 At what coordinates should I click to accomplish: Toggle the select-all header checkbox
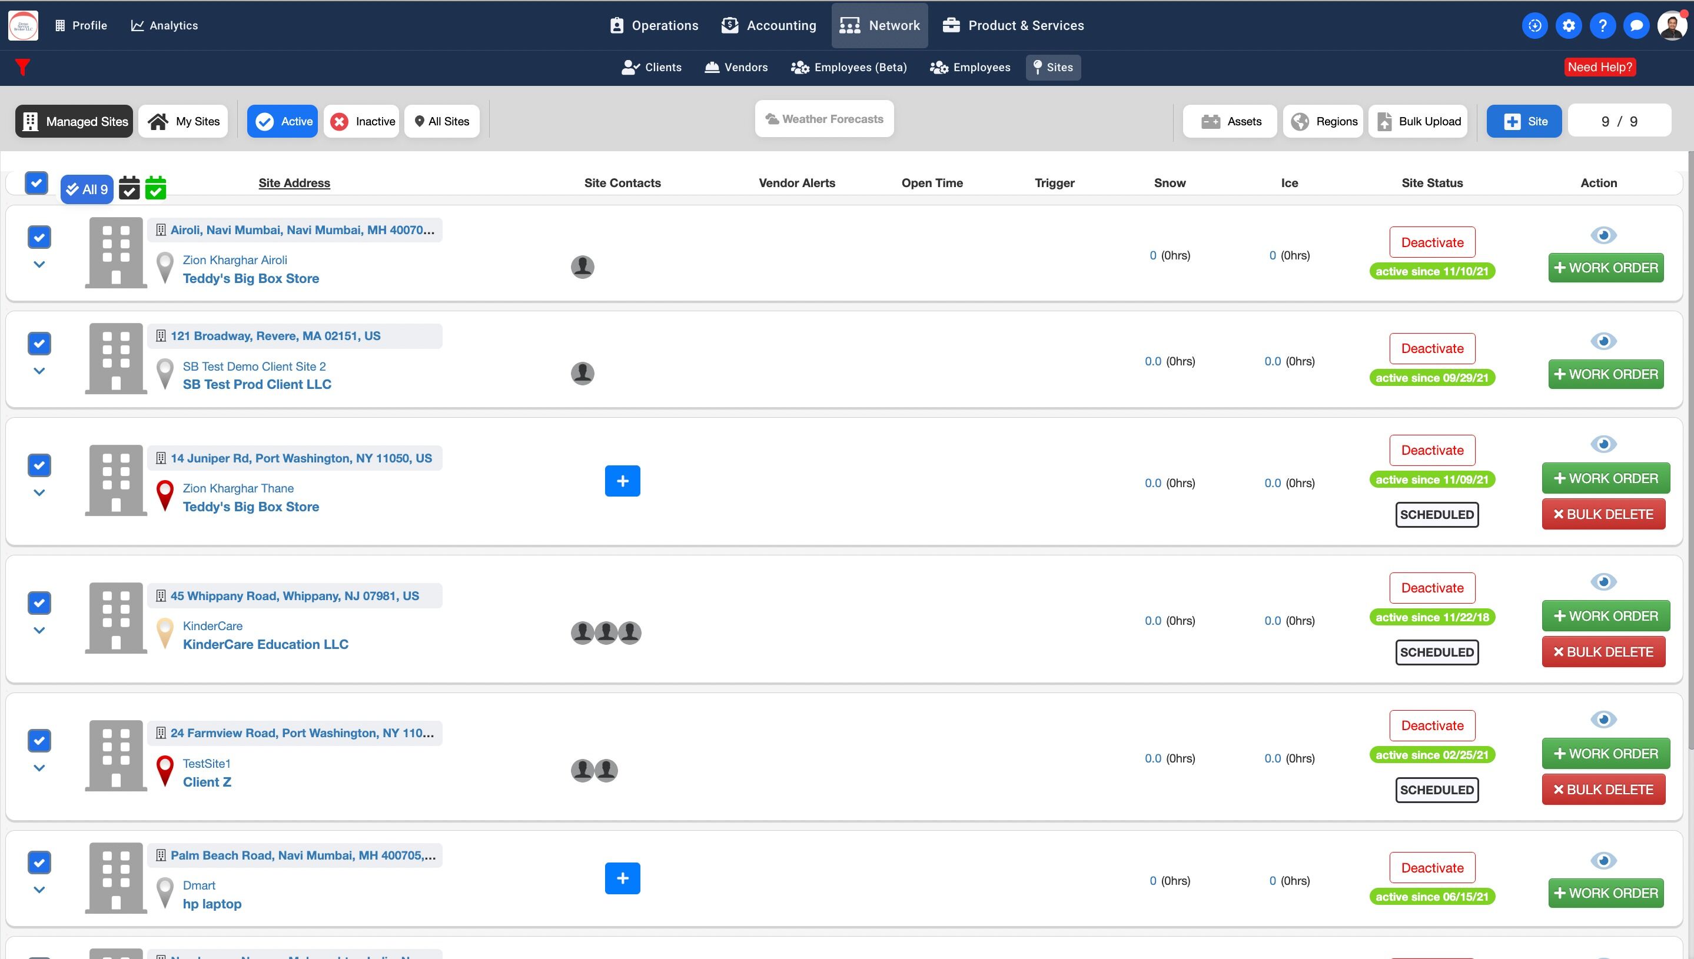36,182
